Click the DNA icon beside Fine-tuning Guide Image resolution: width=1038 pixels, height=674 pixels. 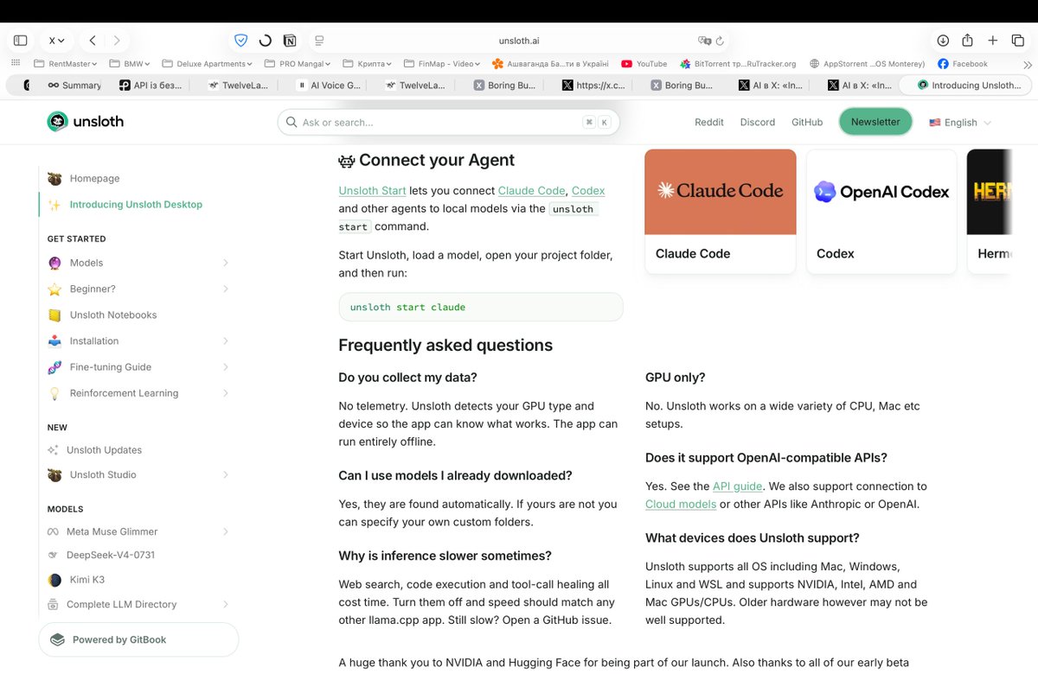tap(54, 366)
